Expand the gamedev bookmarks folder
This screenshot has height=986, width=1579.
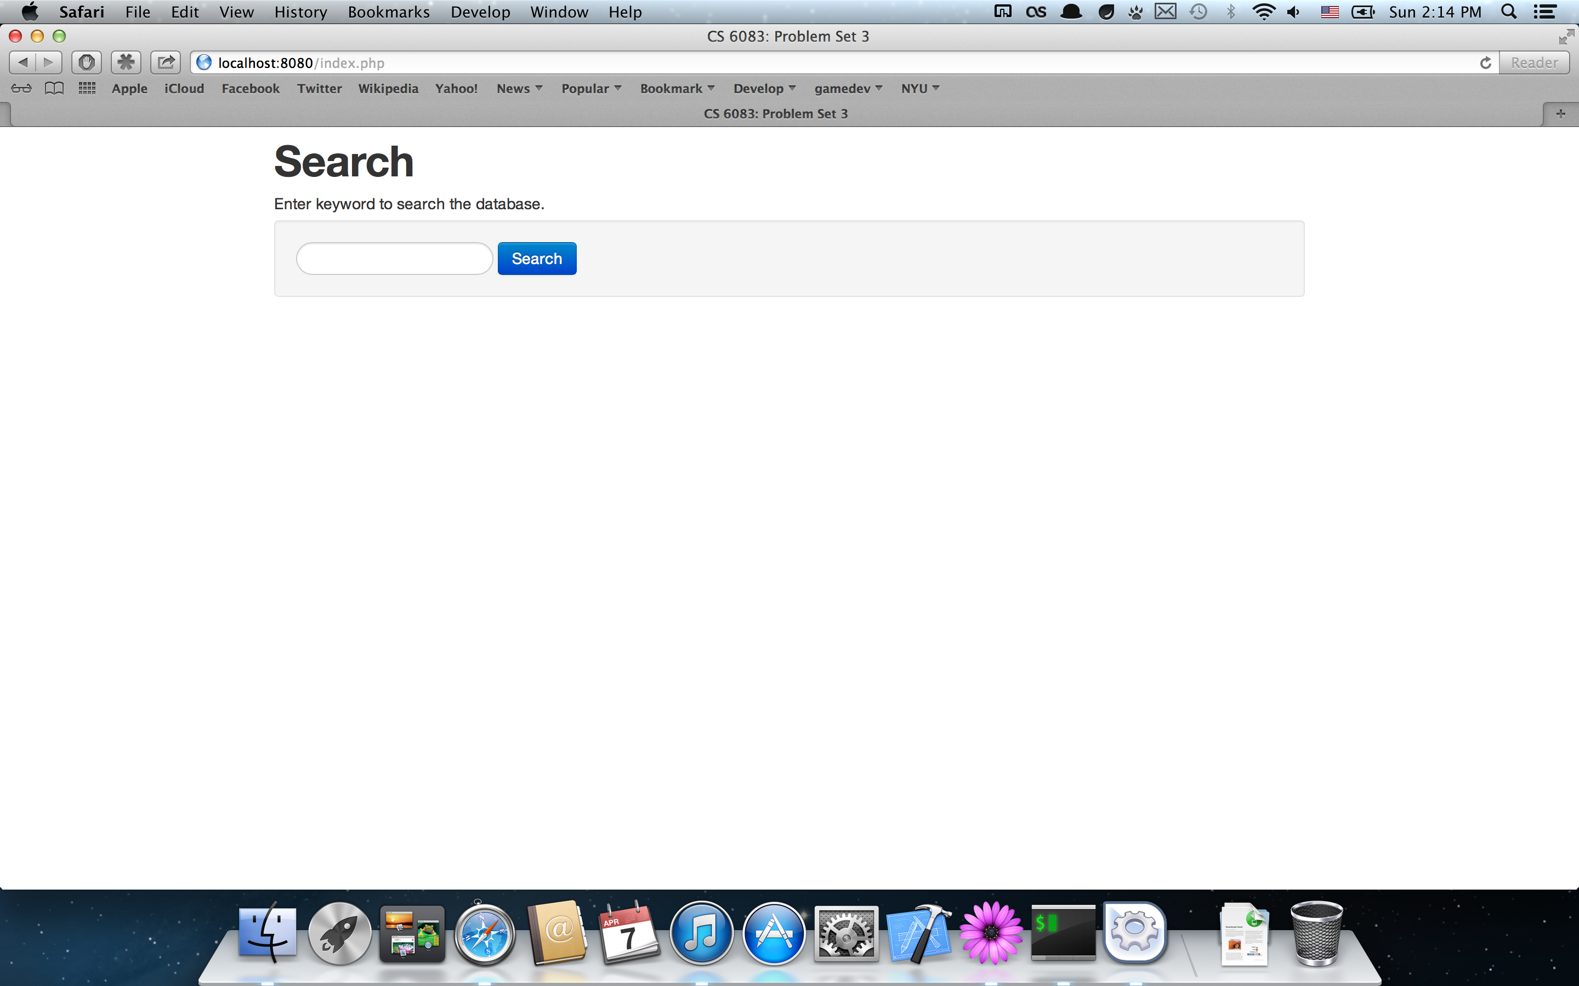(848, 89)
